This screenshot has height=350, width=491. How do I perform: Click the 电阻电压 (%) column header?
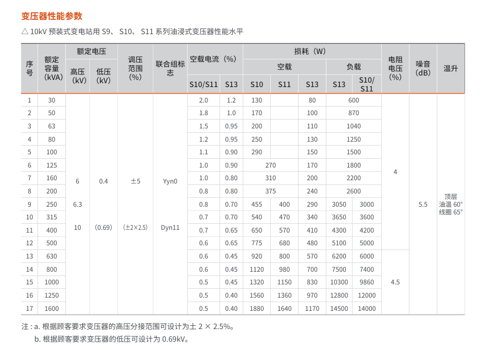[395, 68]
